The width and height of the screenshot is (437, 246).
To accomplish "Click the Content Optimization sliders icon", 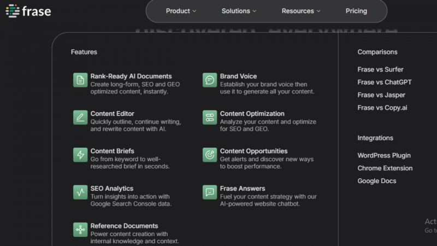I will [x=210, y=118].
